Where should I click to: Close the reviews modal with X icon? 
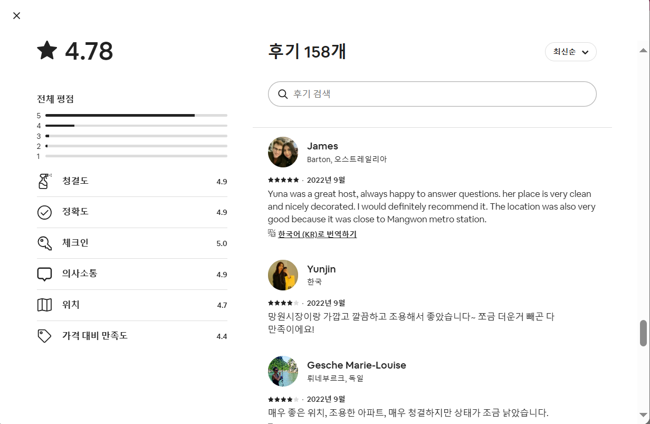point(17,16)
